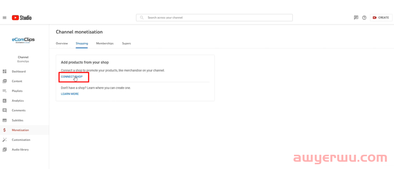Open Customisation in the sidebar
The width and height of the screenshot is (394, 169).
[21, 140]
